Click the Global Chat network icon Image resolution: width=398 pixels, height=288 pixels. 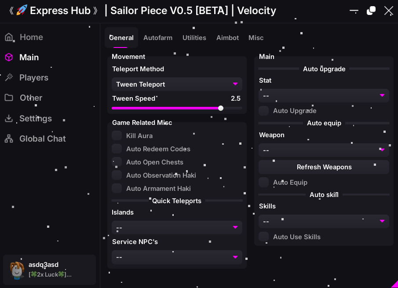[9, 139]
